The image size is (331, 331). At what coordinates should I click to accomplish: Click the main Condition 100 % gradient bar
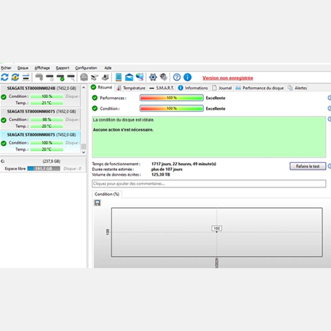click(x=171, y=108)
